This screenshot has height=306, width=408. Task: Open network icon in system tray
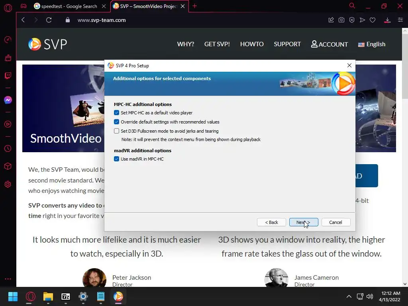point(360,296)
